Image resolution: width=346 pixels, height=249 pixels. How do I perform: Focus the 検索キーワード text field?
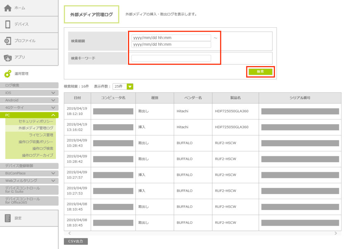point(171,58)
